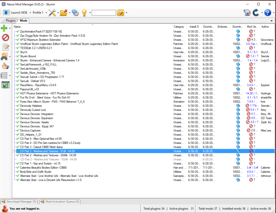
Task: Expand the refresh arrow dropdown
Action: tap(262, 12)
